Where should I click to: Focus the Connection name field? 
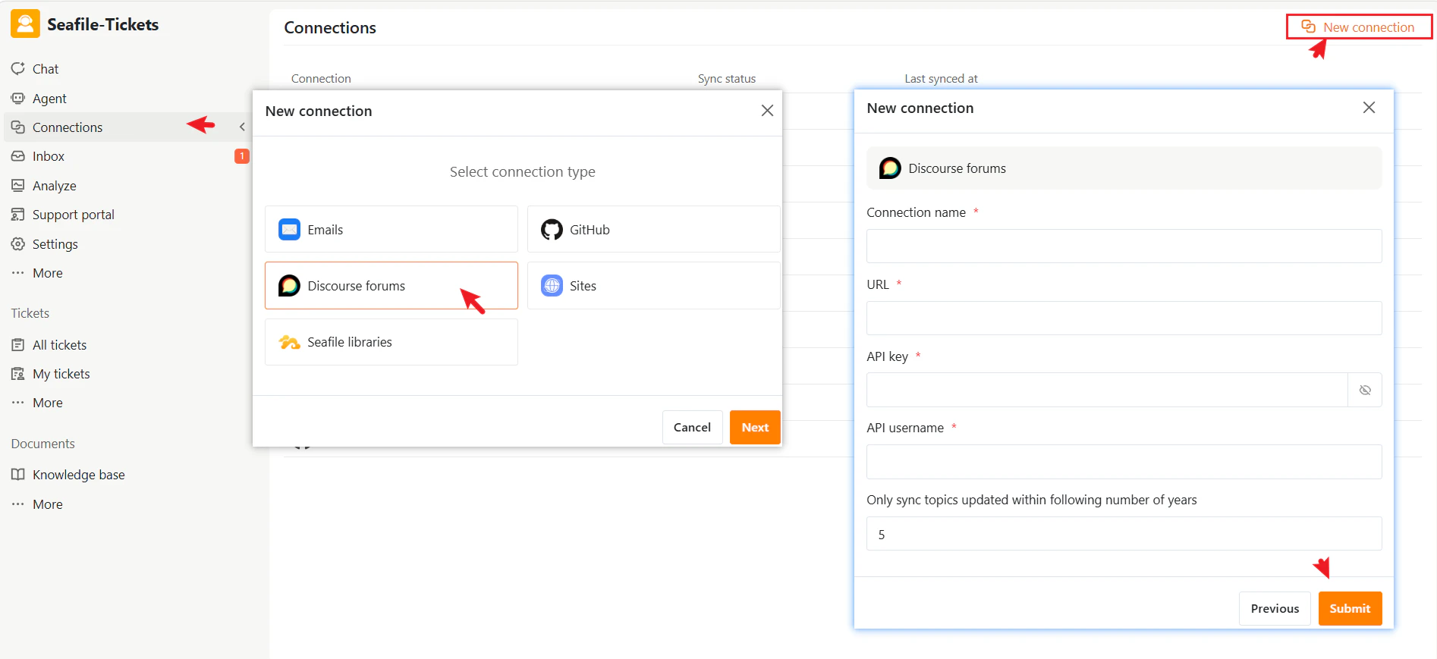coord(1124,246)
